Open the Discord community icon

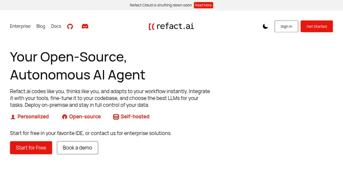[x=85, y=26]
